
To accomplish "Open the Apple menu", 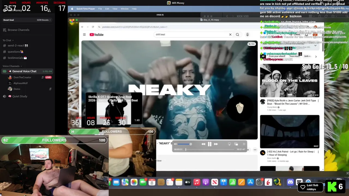I will coord(72,9).
